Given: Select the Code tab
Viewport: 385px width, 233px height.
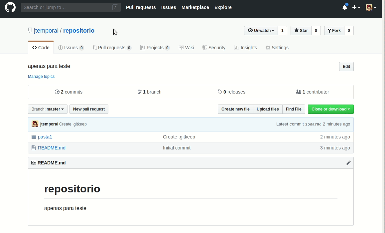Looking at the screenshot, I should [41, 48].
